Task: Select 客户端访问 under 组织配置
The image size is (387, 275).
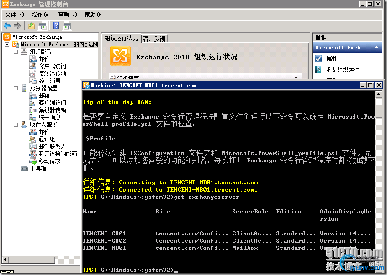Action: pos(52,66)
